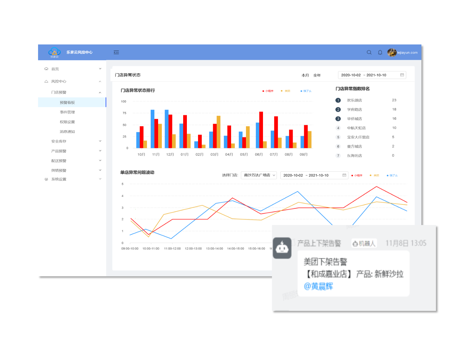Screen dimensions: 474x355
Task: Click calendar icon in lower date range
Action: click(344, 175)
